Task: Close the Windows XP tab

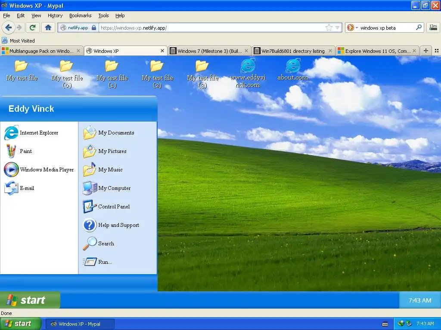Action: 162,51
